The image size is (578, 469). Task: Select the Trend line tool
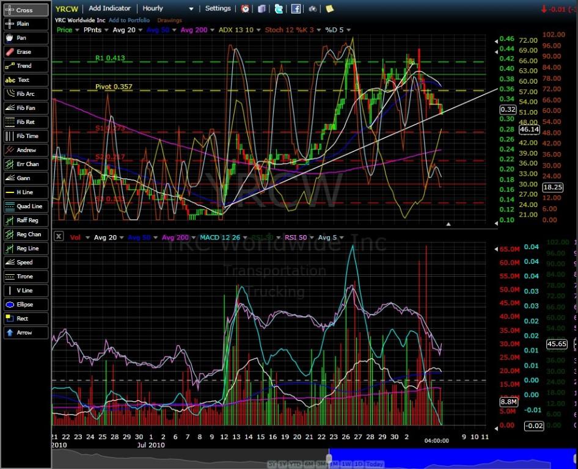point(26,66)
